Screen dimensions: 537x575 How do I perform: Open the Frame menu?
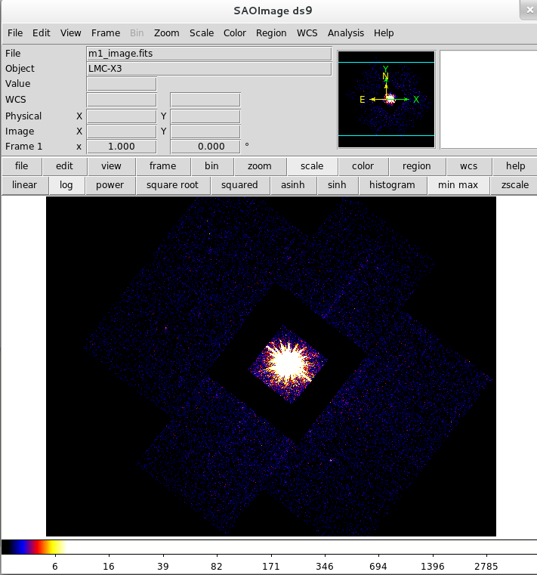click(x=106, y=33)
